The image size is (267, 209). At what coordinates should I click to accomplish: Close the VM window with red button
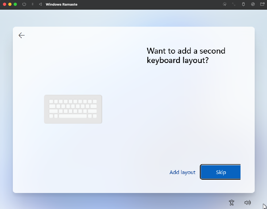[x=5, y=4]
